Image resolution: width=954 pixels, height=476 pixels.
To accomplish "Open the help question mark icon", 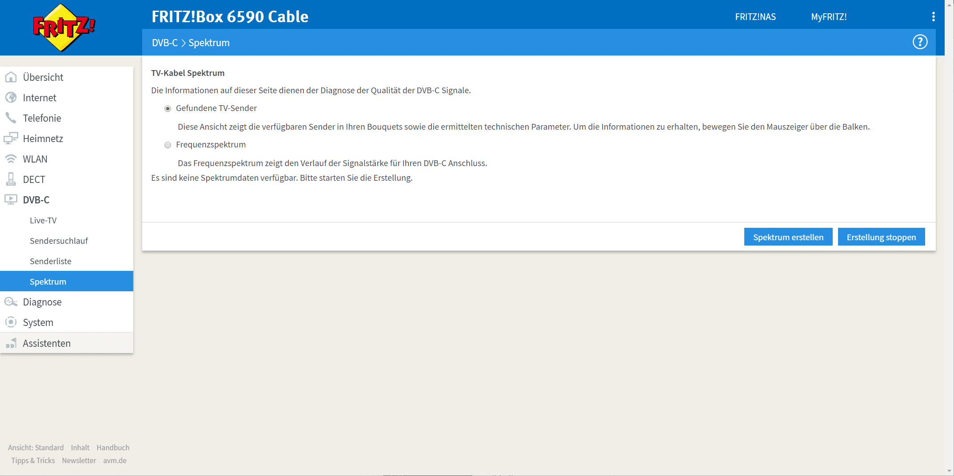I will click(920, 42).
